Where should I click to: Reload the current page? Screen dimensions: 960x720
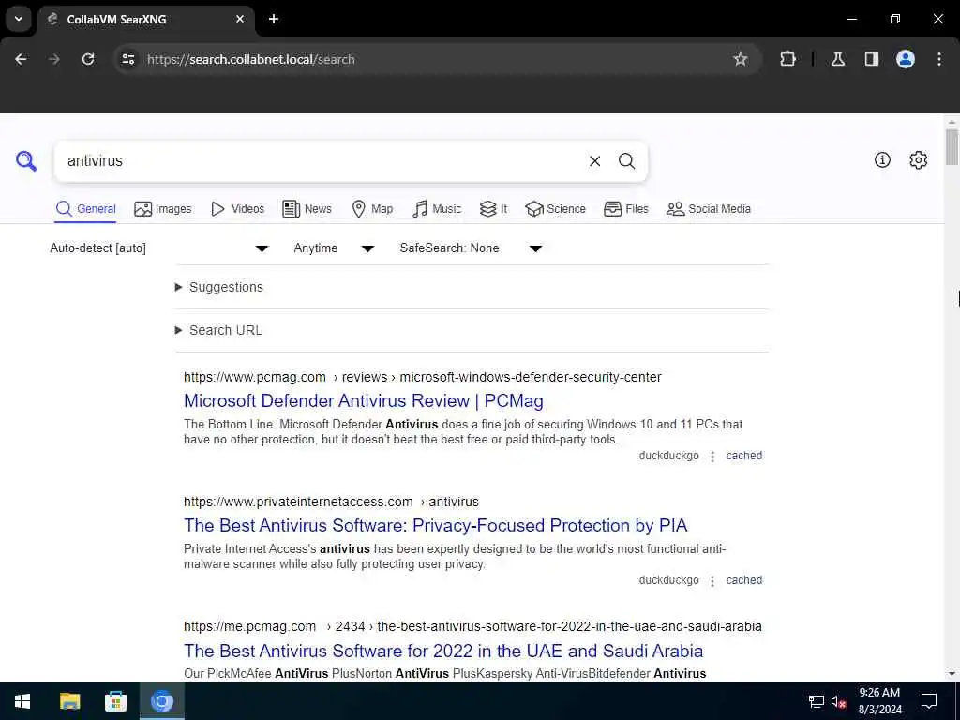click(88, 59)
